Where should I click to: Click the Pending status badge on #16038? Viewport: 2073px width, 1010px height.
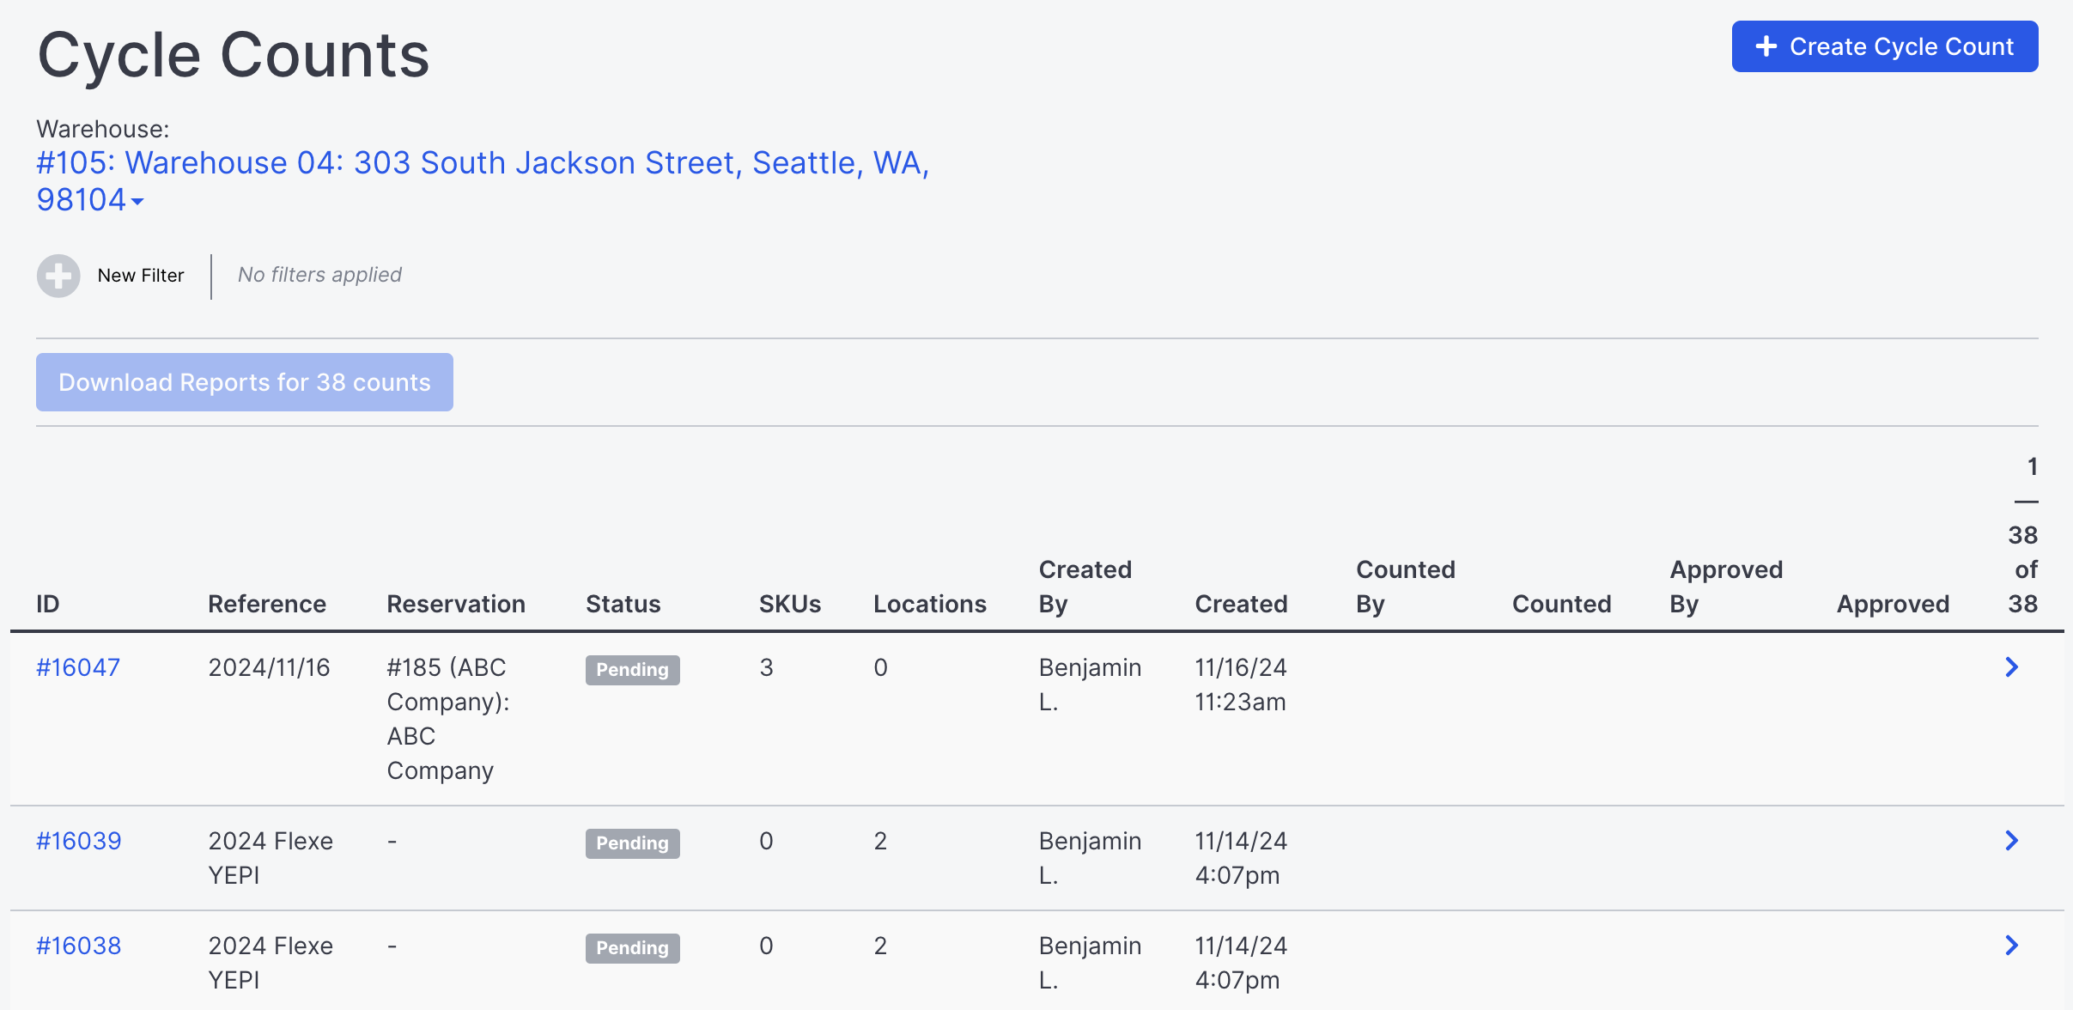pyautogui.click(x=631, y=947)
